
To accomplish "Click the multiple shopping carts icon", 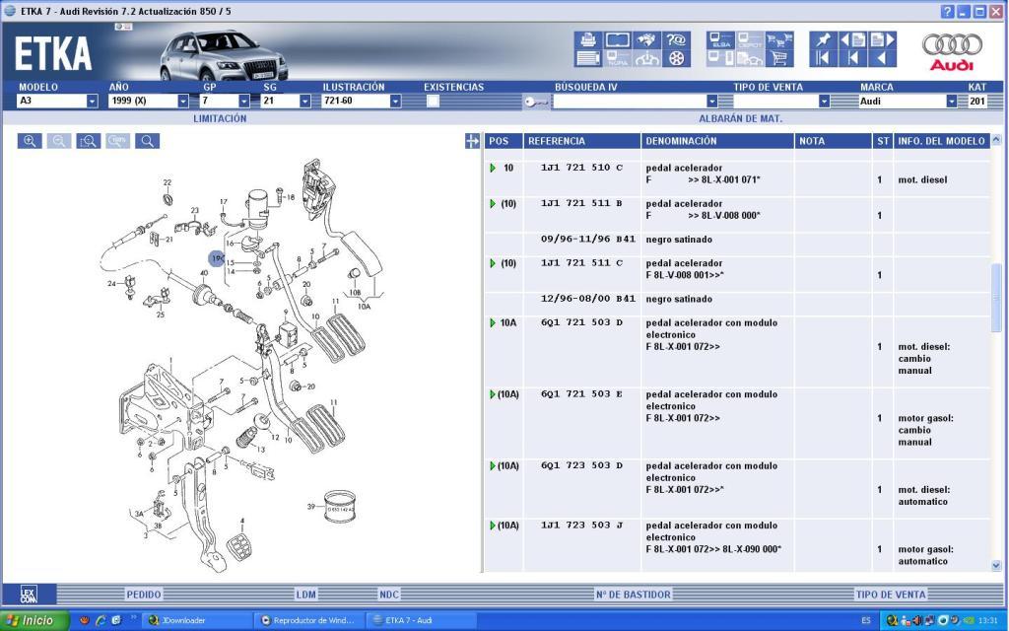I will (x=779, y=39).
